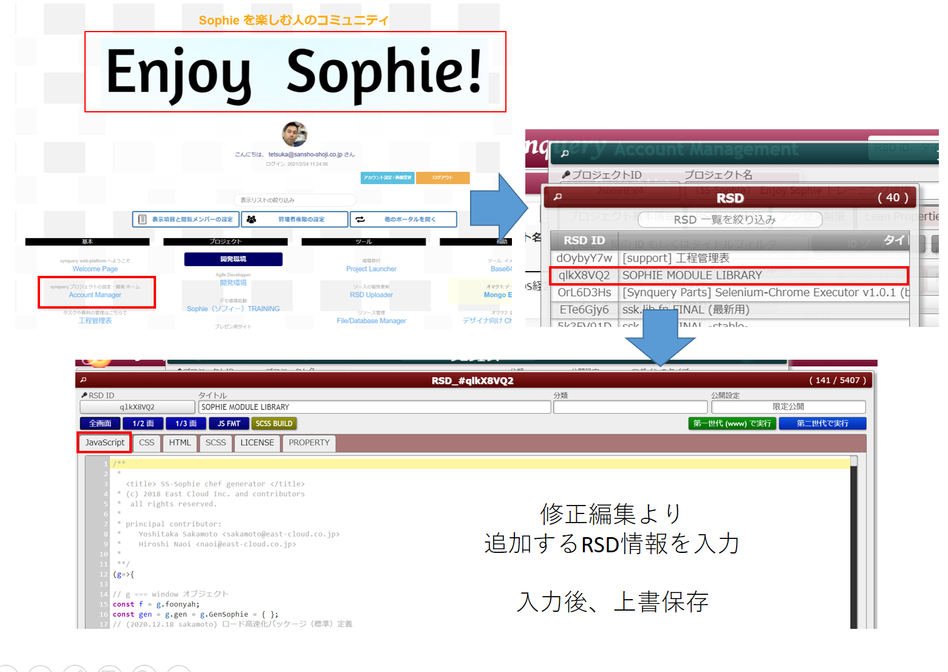
Task: Click the アカウント設定 / 画像変更 button
Action: 387,177
